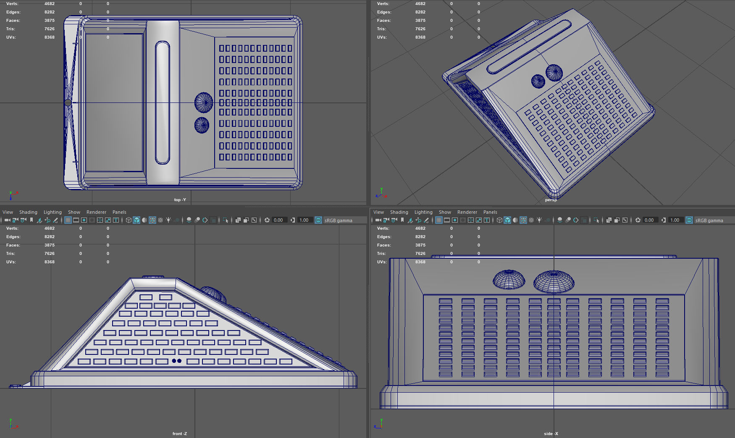Toggle View Transform button in side view panel
Viewport: 735px width, 438px height.
[x=689, y=220]
